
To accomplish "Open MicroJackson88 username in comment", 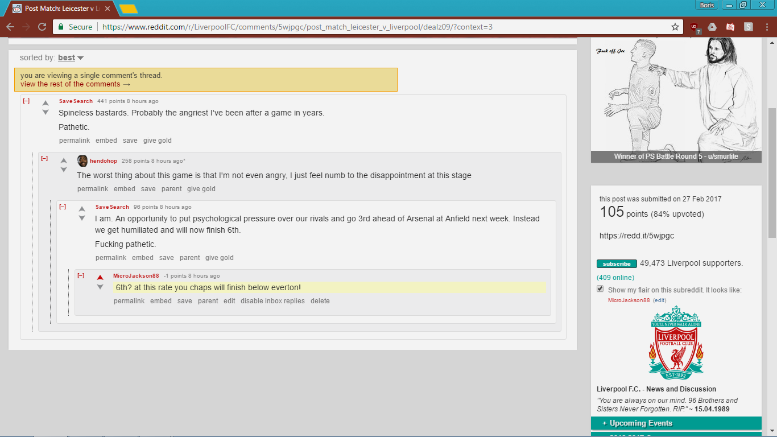I will 136,276.
